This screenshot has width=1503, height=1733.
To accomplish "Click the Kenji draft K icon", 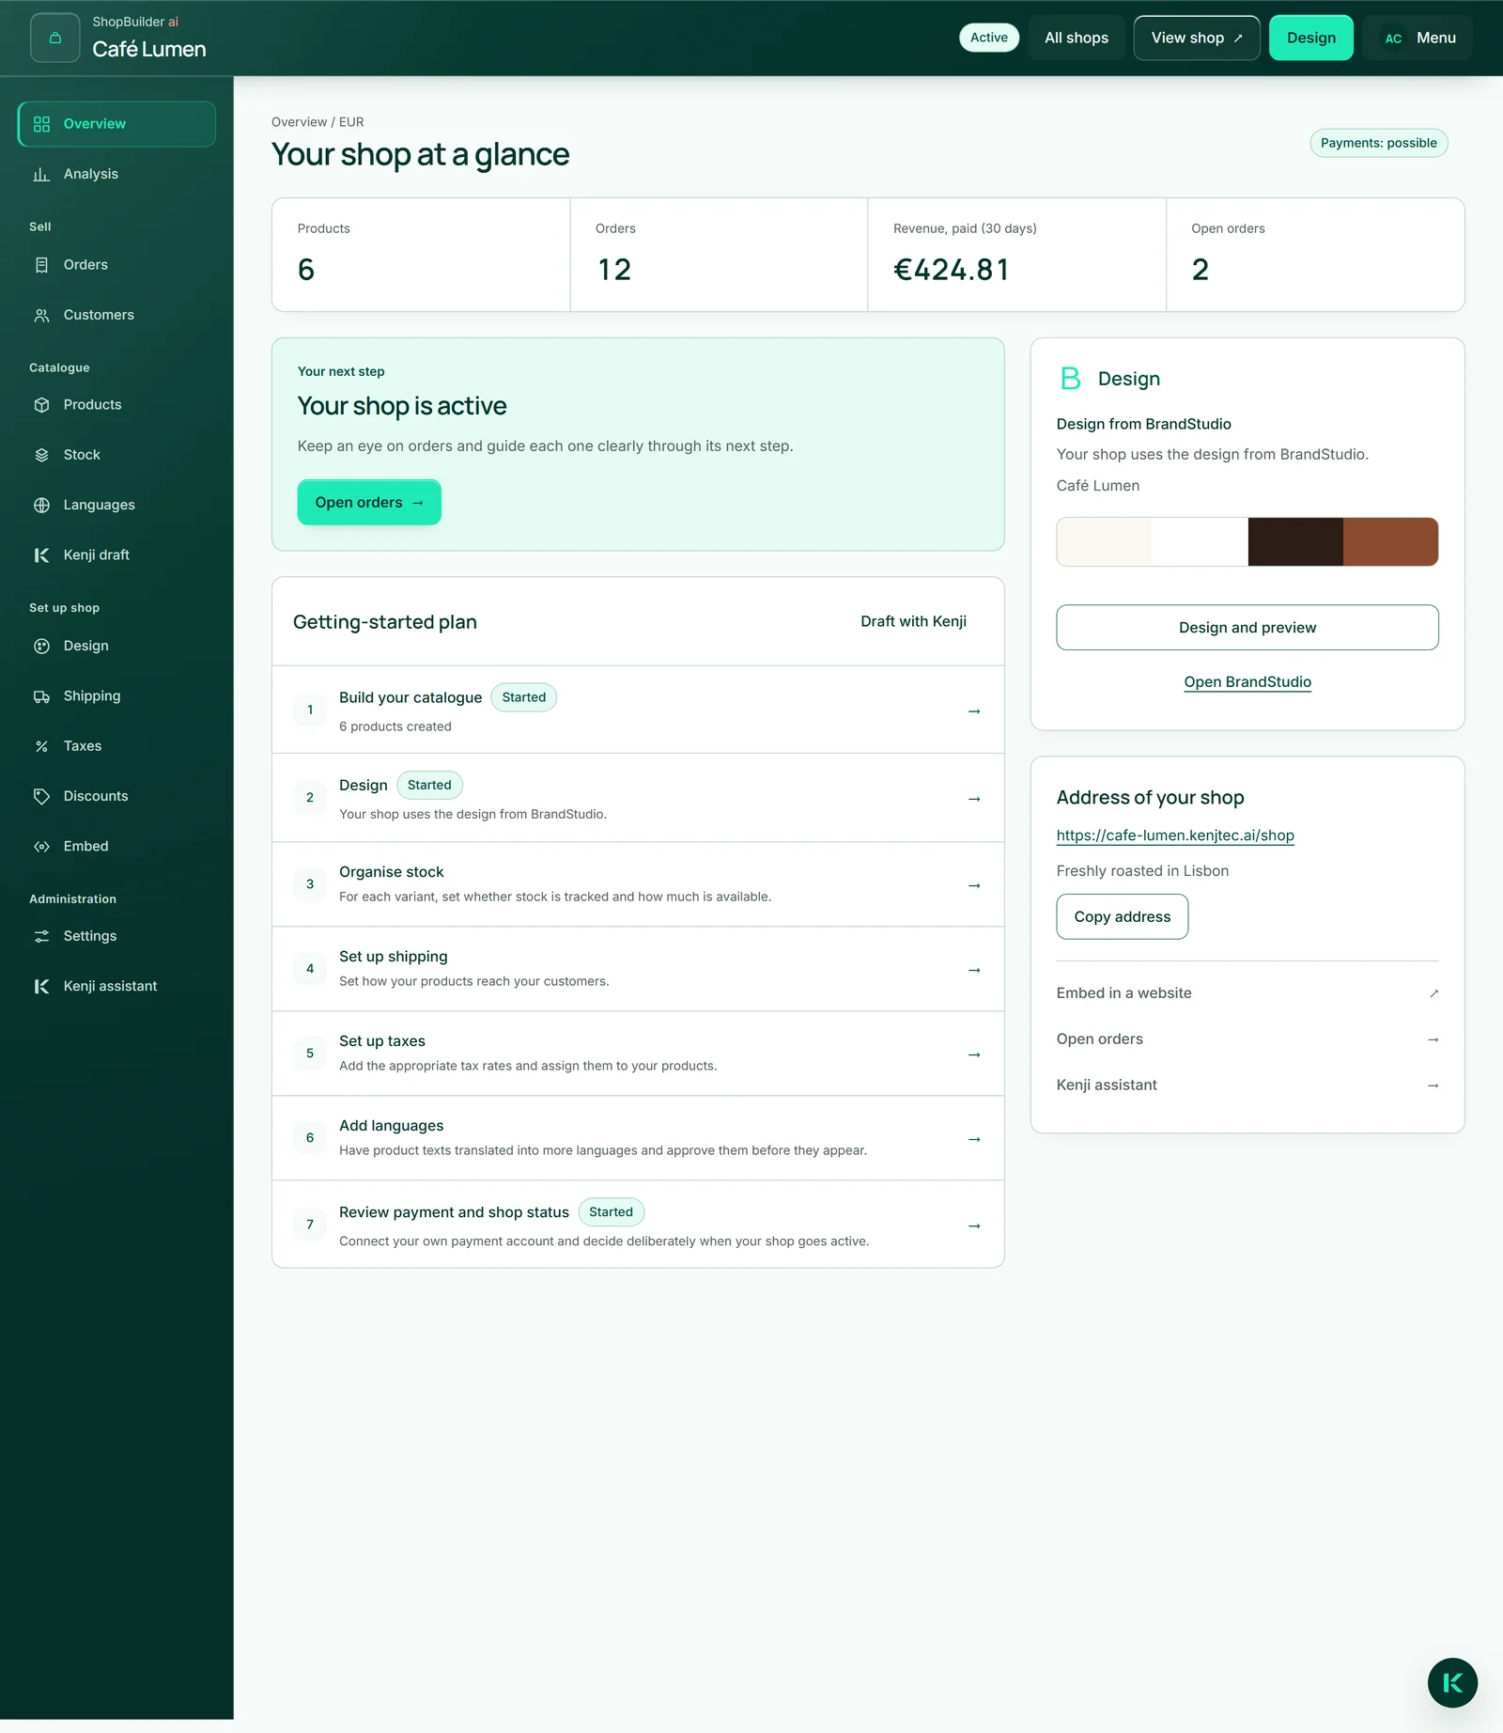I will pos(41,555).
